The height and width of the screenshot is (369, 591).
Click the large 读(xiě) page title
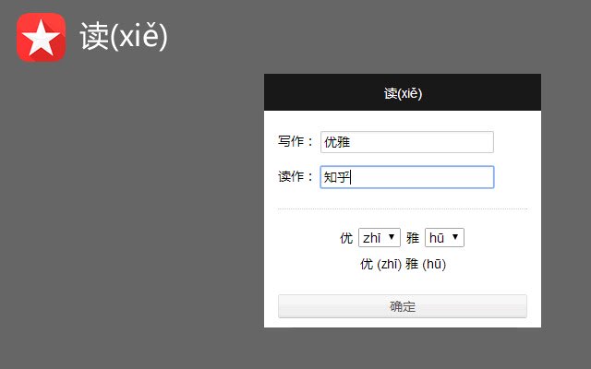(x=124, y=36)
